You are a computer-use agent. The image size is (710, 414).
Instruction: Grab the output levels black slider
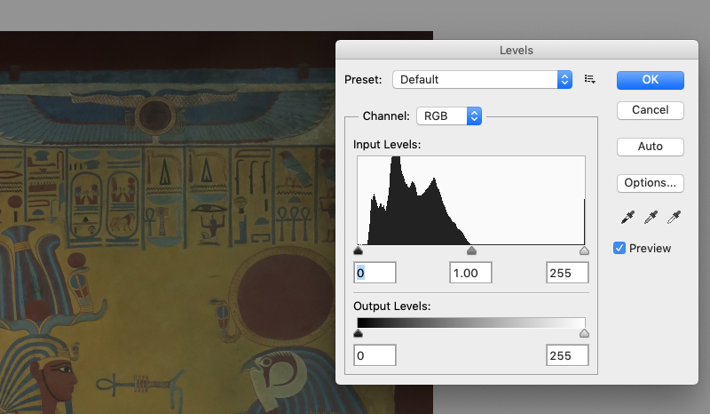click(x=359, y=333)
